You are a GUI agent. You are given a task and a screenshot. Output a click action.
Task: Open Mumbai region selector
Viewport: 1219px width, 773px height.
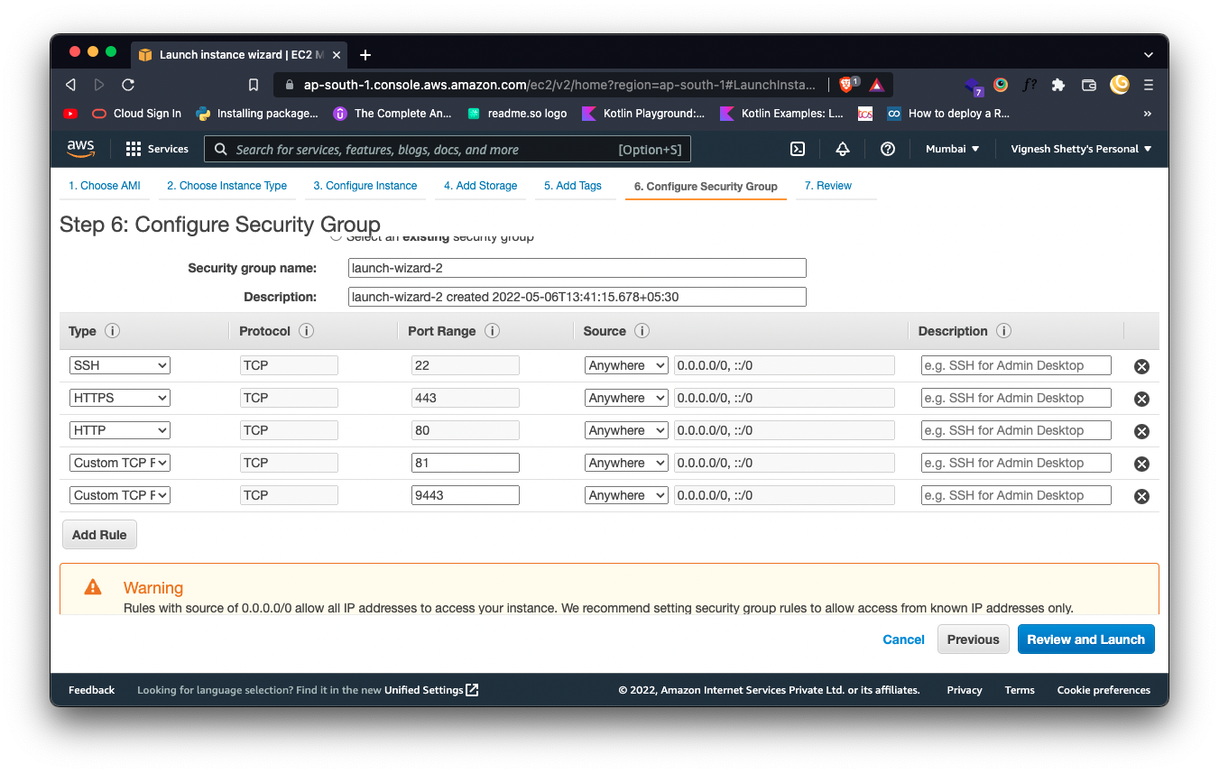tap(952, 149)
